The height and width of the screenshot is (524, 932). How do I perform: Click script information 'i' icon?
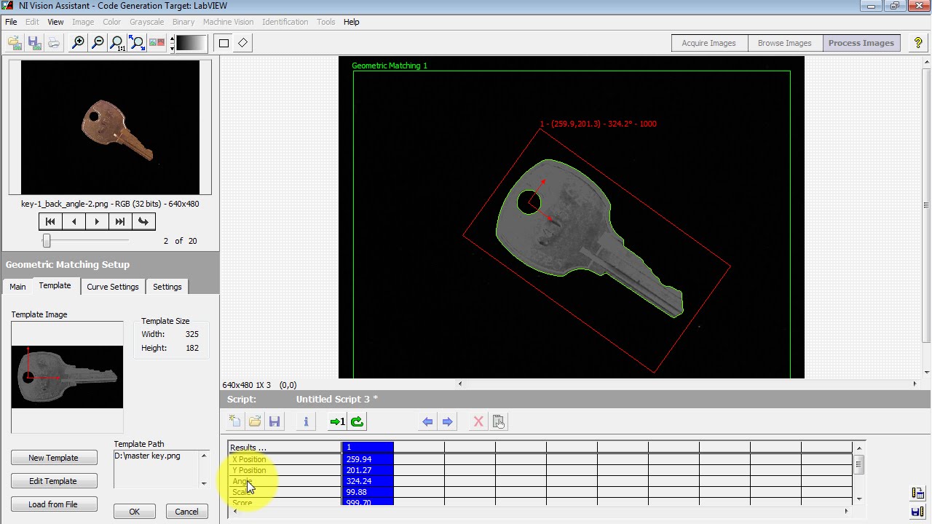(x=306, y=421)
